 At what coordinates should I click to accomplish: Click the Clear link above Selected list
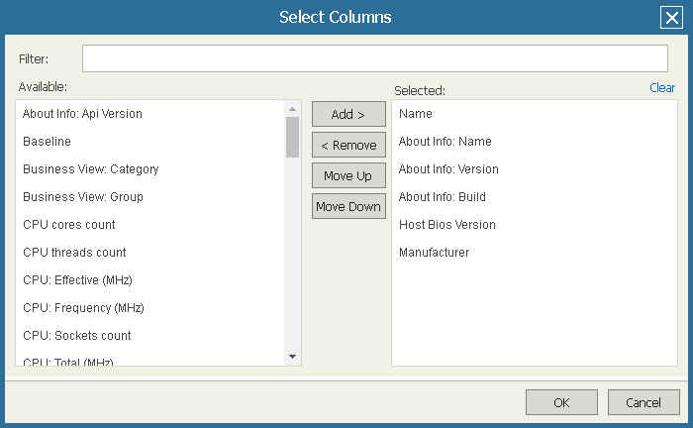click(662, 87)
